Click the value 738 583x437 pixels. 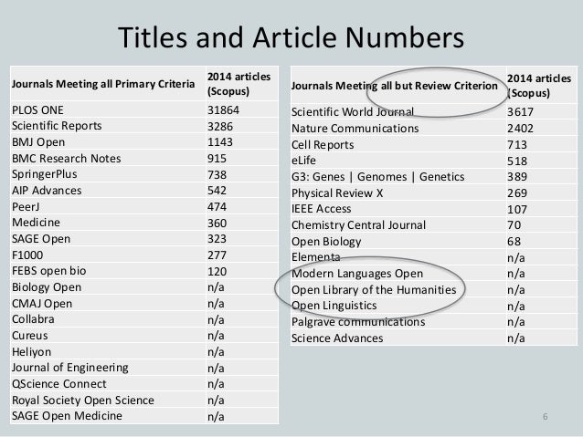pyautogui.click(x=217, y=175)
